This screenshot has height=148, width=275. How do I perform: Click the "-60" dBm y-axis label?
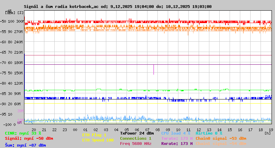click(x=3, y=42)
